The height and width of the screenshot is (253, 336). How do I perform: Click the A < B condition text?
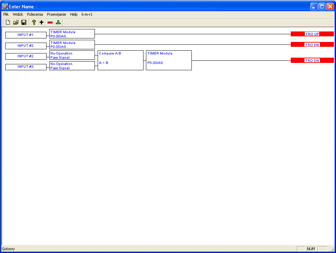click(x=104, y=63)
